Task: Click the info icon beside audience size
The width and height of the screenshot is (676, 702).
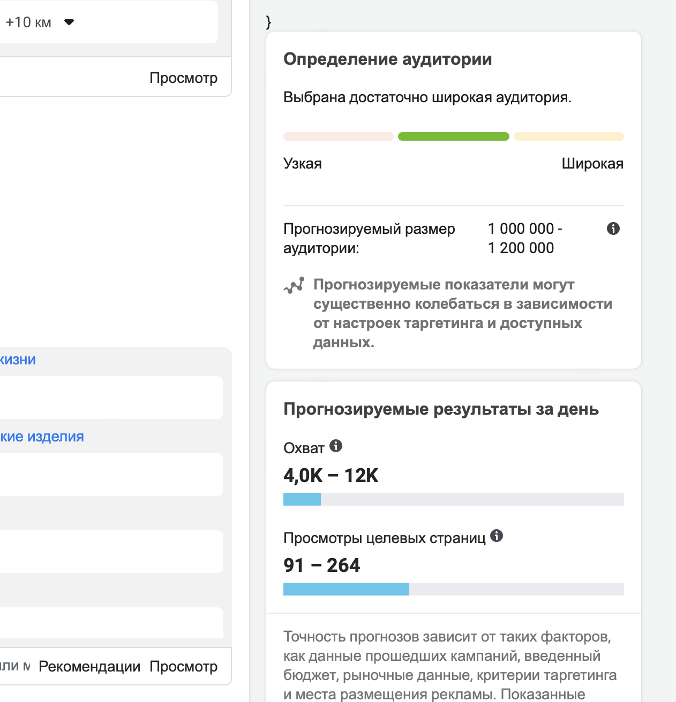Action: (x=613, y=228)
